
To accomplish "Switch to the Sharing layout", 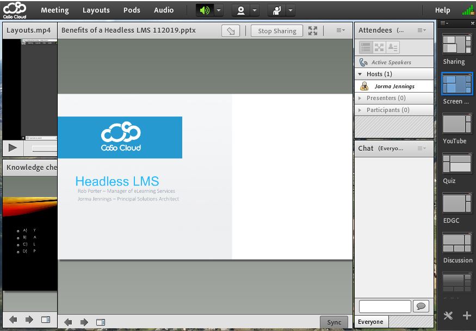I will pos(457,45).
